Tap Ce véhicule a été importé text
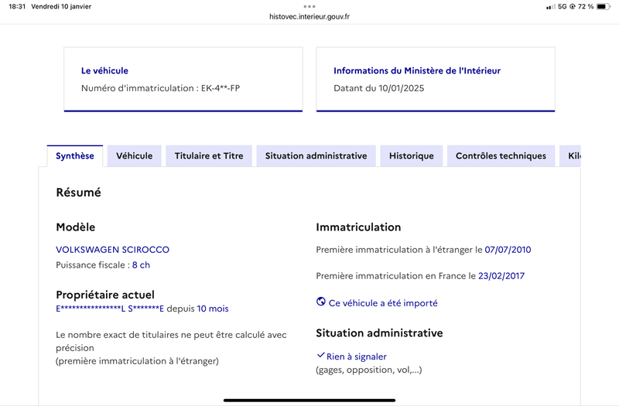Image resolution: width=619 pixels, height=406 pixels. coord(383,303)
